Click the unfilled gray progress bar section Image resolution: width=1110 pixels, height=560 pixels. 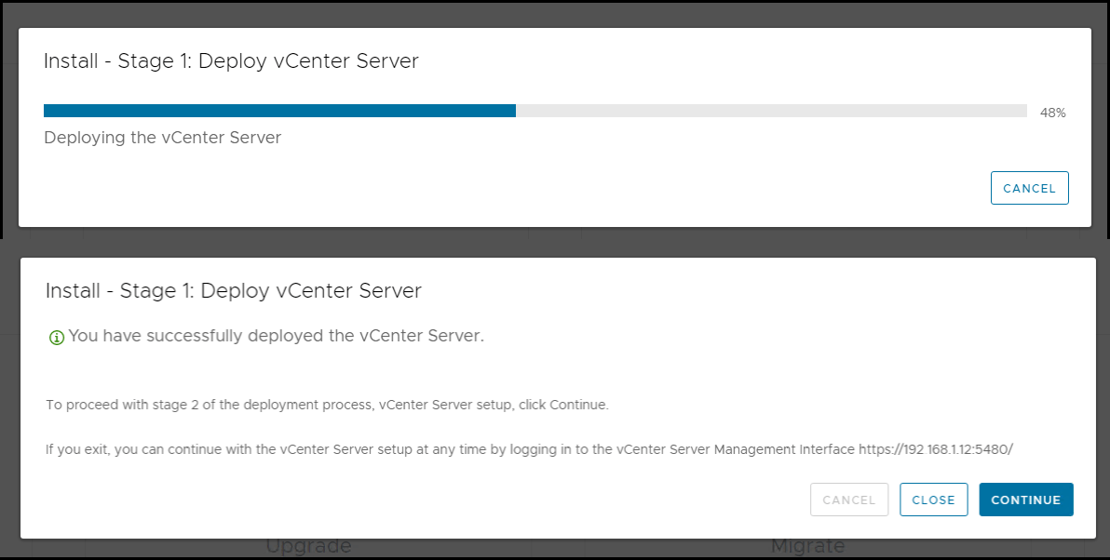773,110
